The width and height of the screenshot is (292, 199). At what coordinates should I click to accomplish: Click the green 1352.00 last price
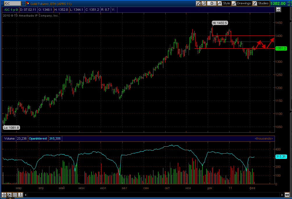[x=278, y=3]
